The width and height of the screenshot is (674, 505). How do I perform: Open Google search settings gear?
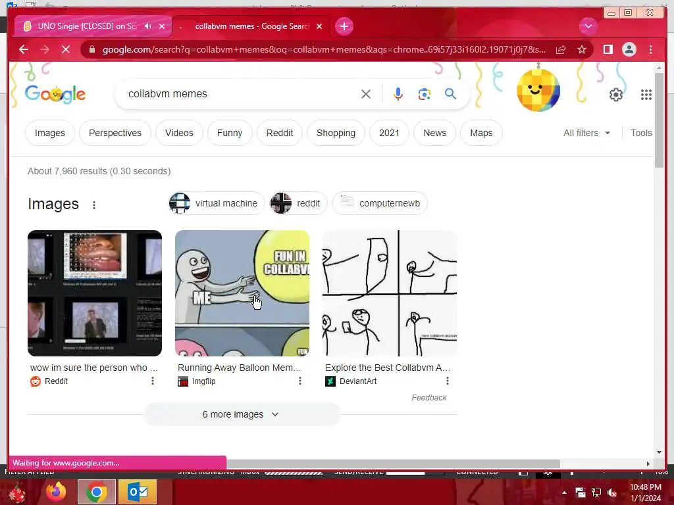[x=616, y=95]
